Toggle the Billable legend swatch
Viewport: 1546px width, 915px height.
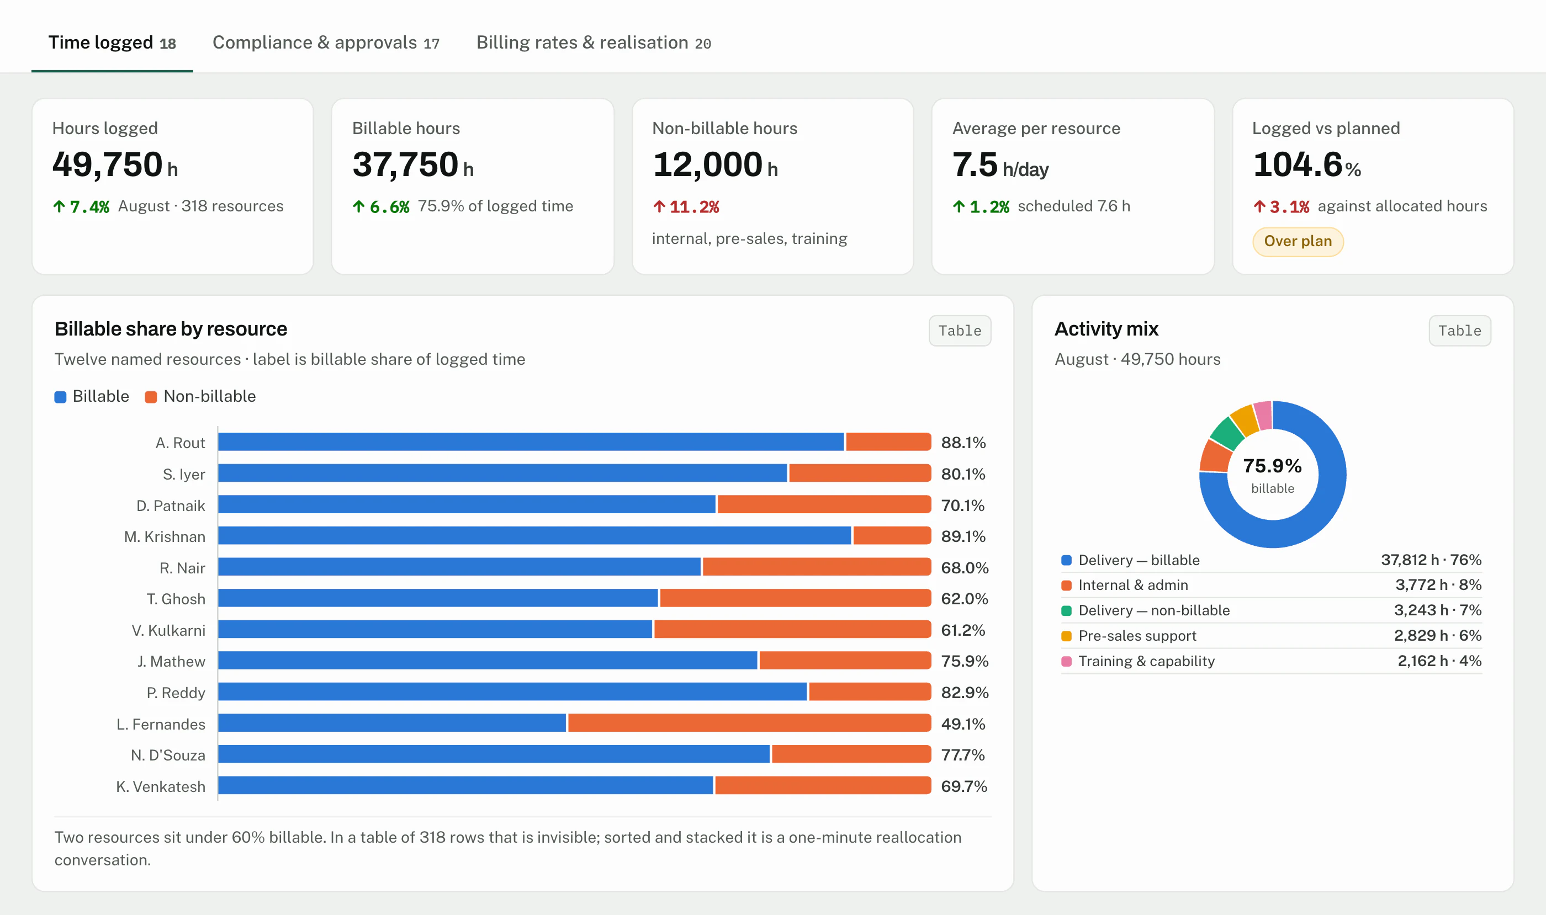click(x=60, y=396)
